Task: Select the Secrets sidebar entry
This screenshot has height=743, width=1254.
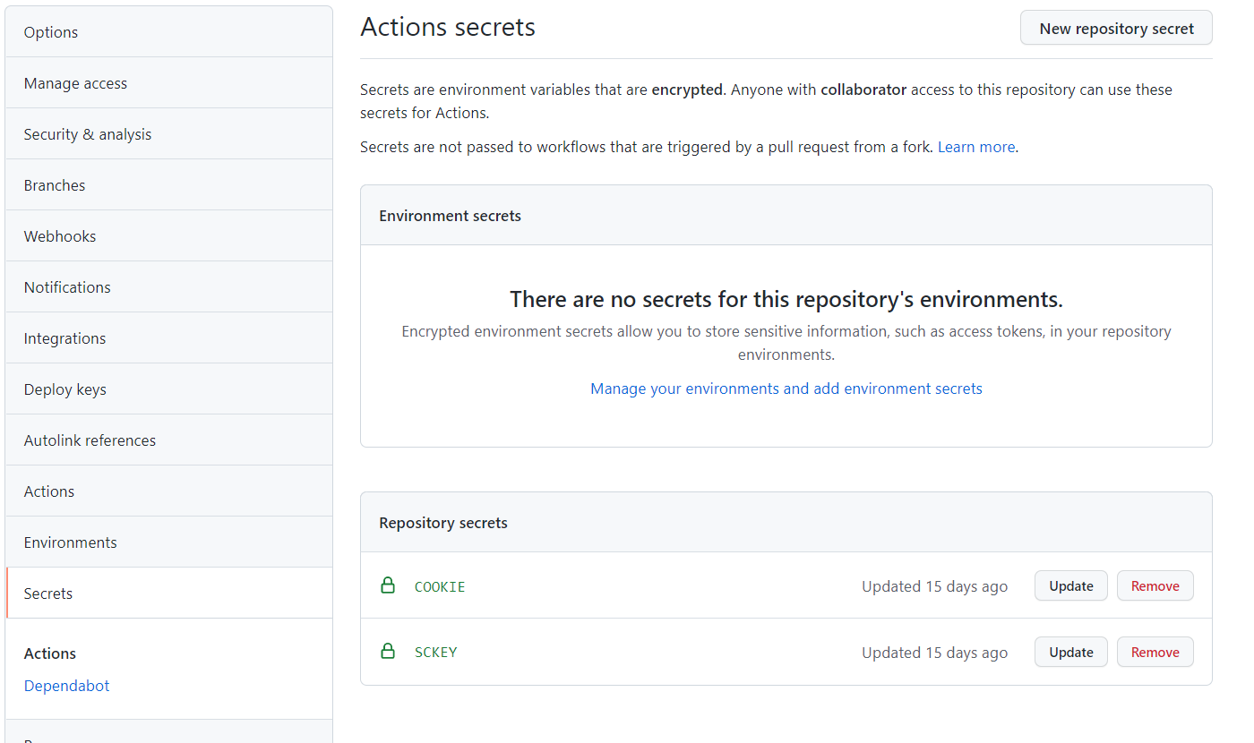Action: [47, 593]
